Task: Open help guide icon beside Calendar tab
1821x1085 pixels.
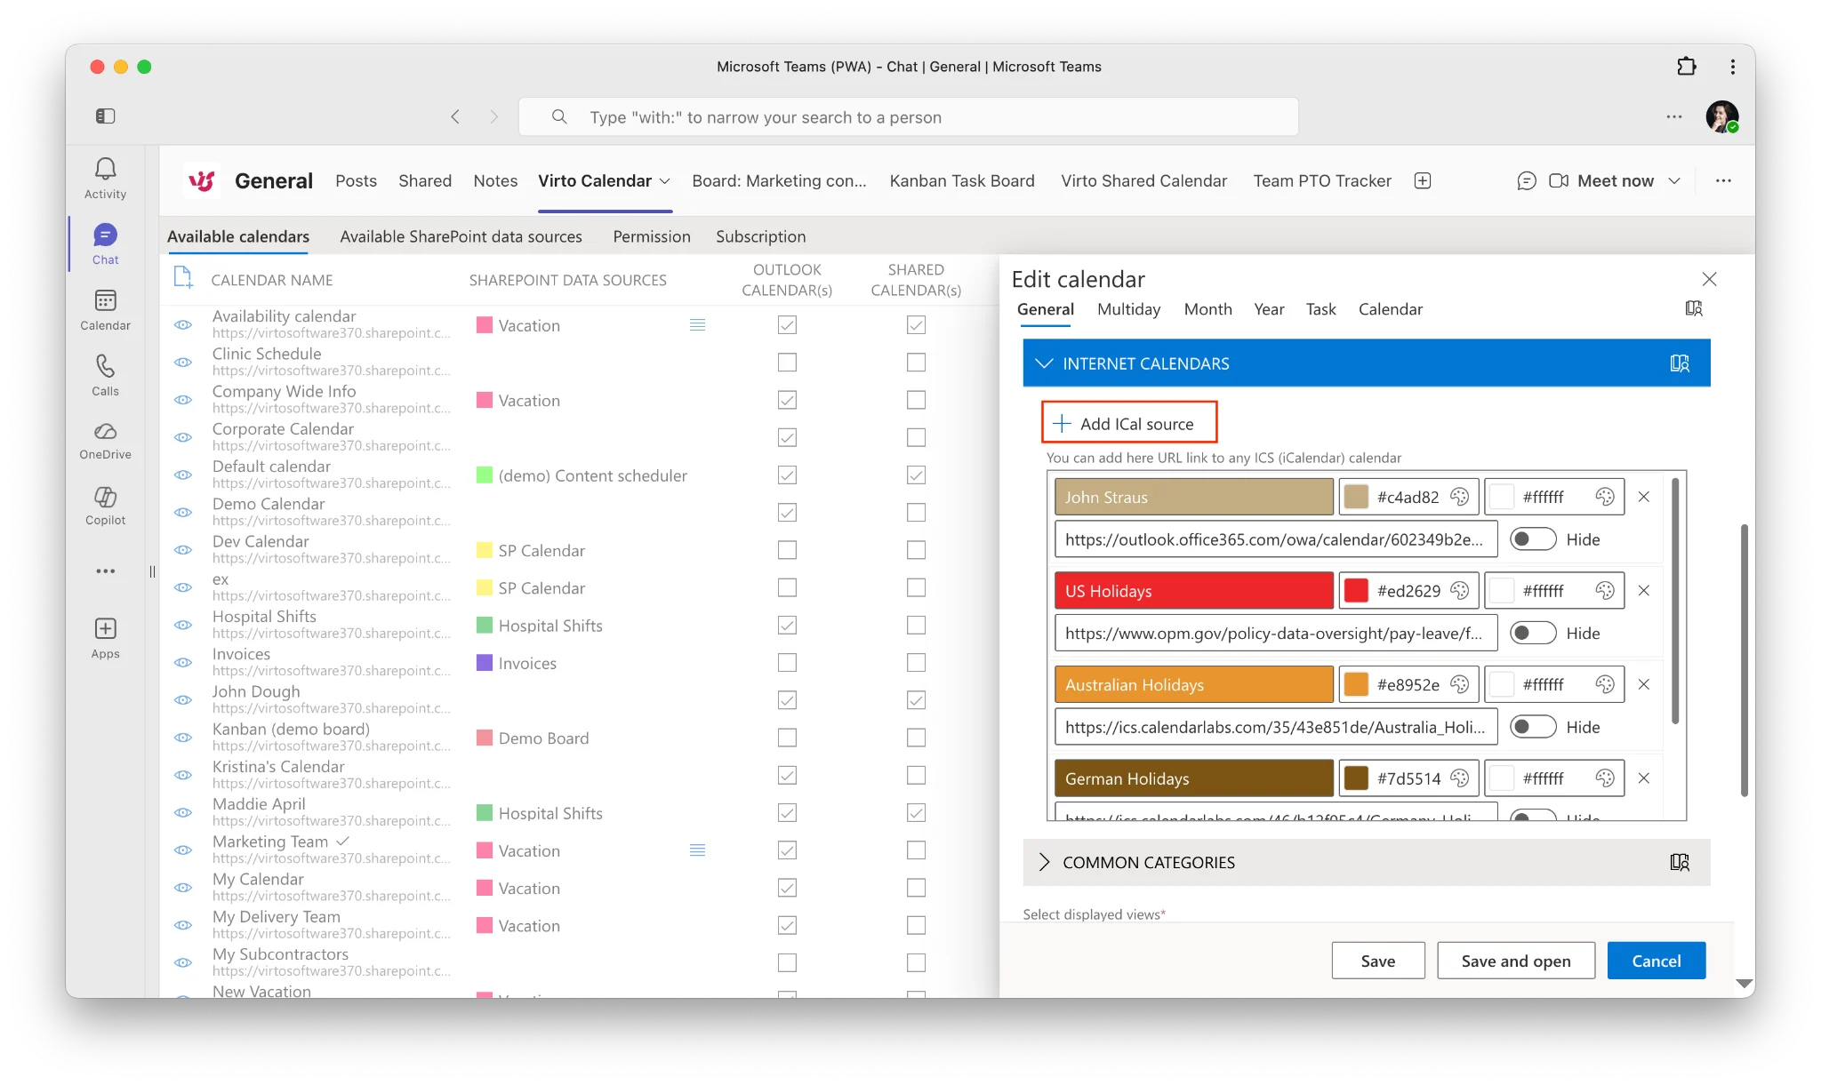Action: click(1694, 308)
